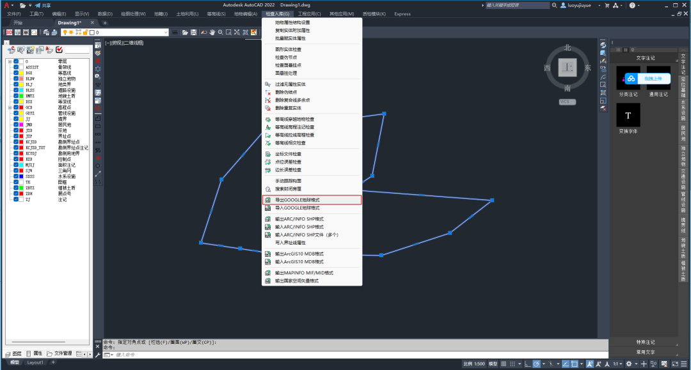Expand the GCD layer tree node
691x370 pixels.
pos(10,107)
